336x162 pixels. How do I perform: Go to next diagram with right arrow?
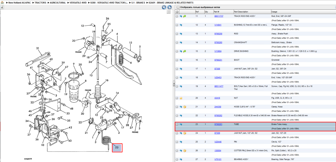(169, 7)
